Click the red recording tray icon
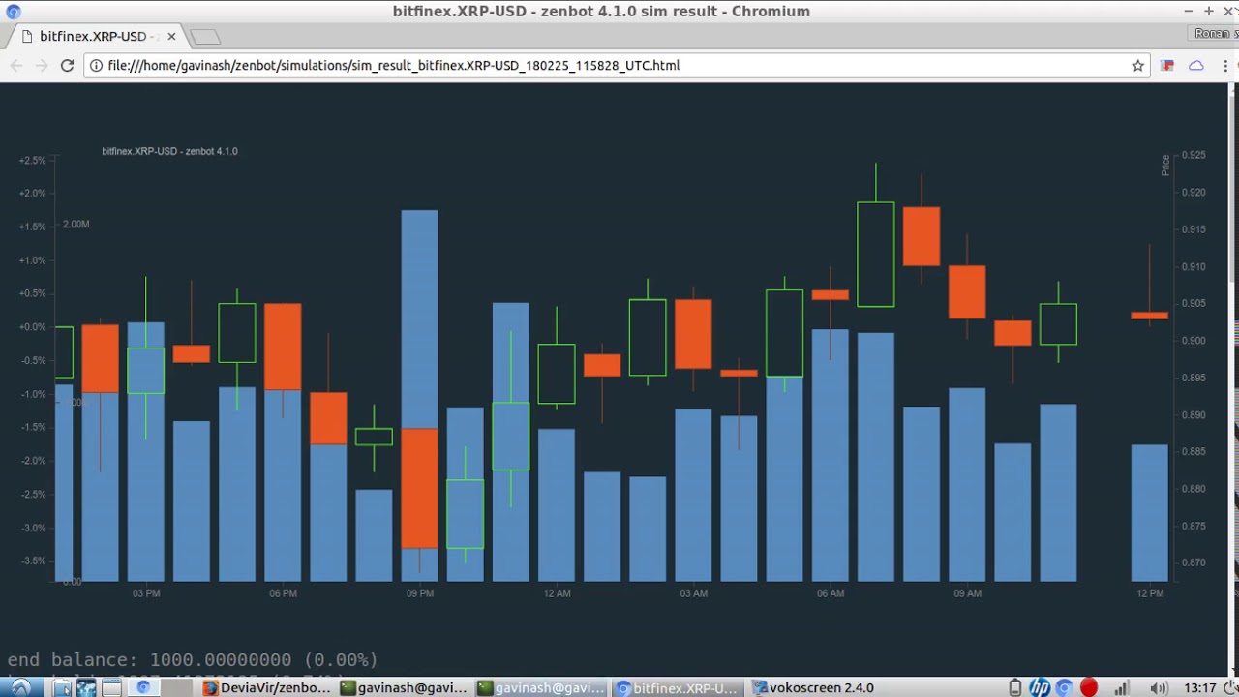The height and width of the screenshot is (697, 1239). tap(1089, 687)
